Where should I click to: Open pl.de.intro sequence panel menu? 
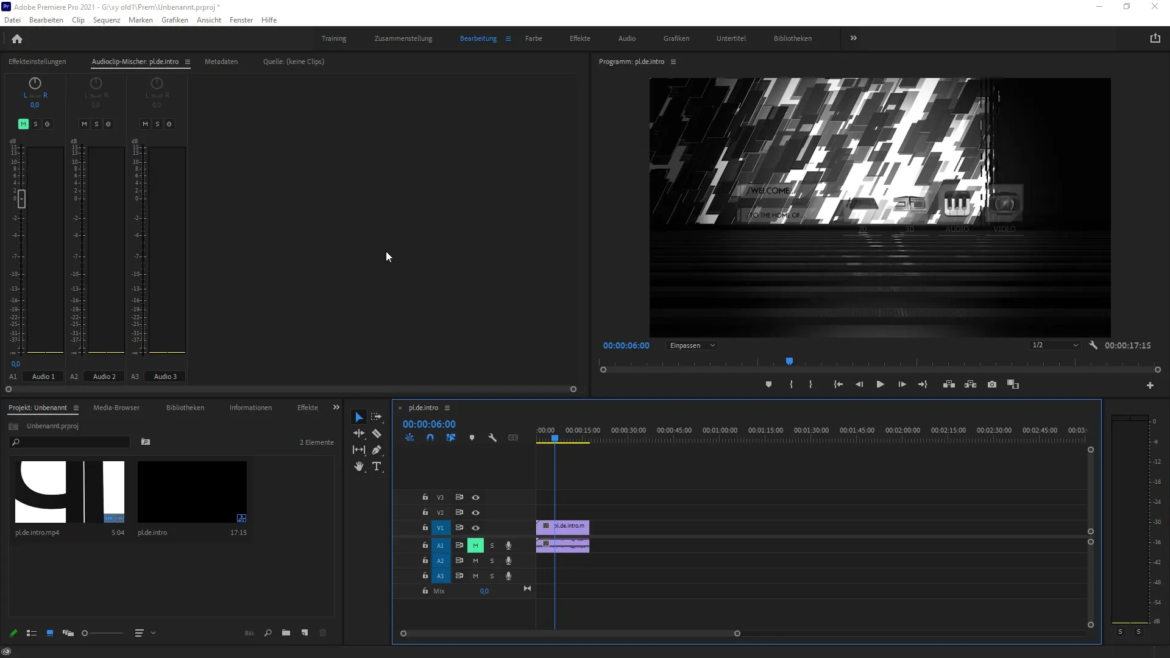click(447, 408)
